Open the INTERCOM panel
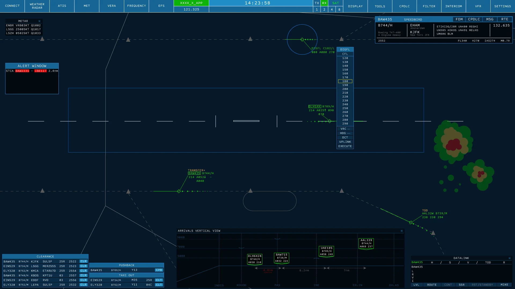The width and height of the screenshot is (515, 289). click(x=454, y=6)
